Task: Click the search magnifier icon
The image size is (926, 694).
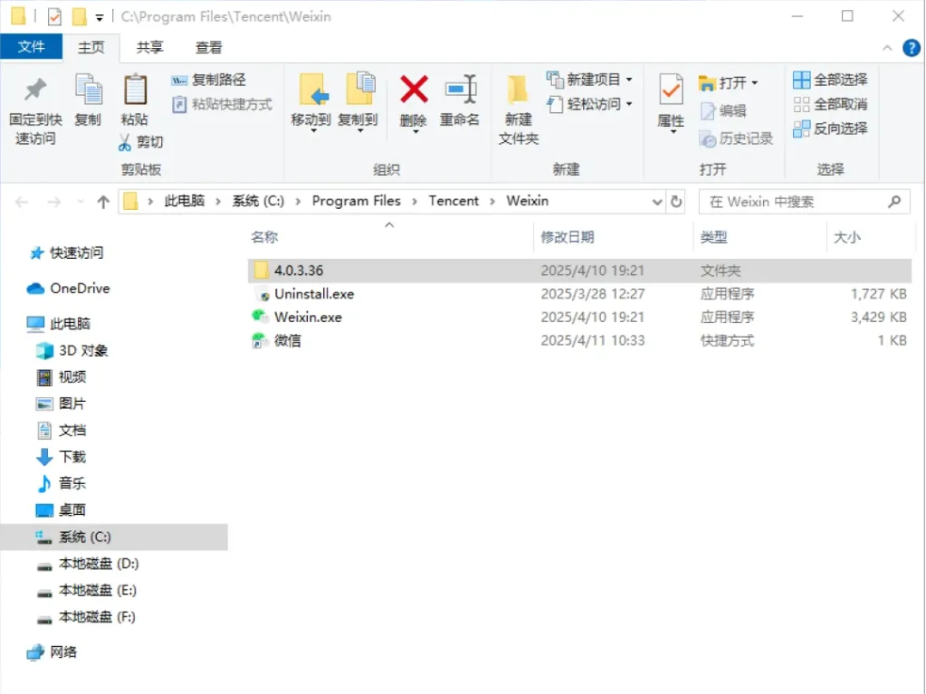Action: pyautogui.click(x=894, y=202)
